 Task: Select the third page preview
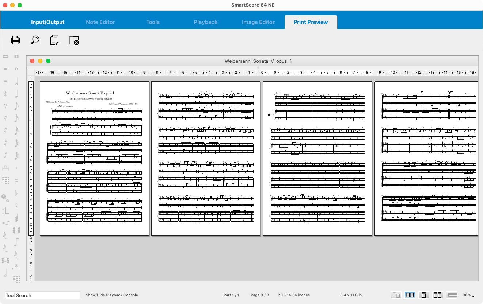pos(317,159)
